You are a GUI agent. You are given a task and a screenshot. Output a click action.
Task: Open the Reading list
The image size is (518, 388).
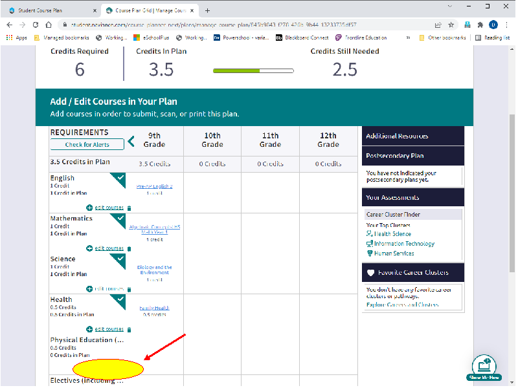493,38
